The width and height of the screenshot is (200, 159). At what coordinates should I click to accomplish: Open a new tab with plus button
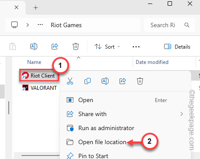click(x=35, y=7)
